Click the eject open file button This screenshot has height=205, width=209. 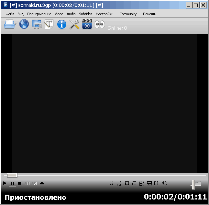pos(42,184)
